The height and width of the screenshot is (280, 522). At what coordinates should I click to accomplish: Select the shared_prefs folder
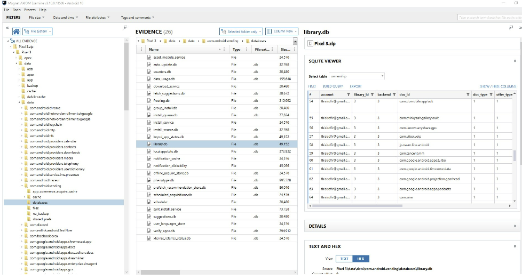[x=42, y=219]
